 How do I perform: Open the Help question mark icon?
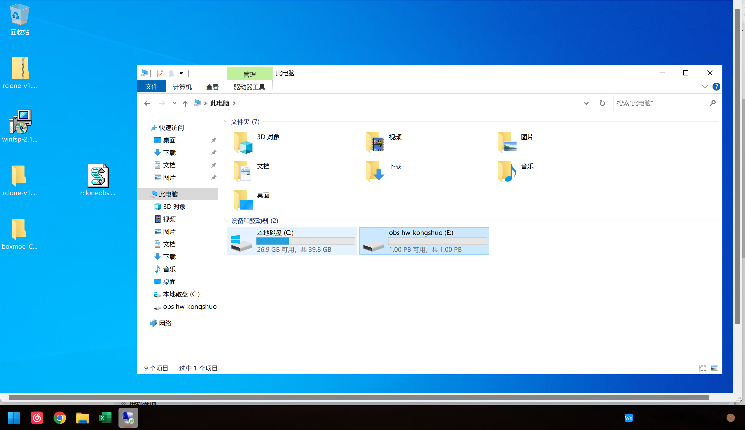(x=716, y=87)
